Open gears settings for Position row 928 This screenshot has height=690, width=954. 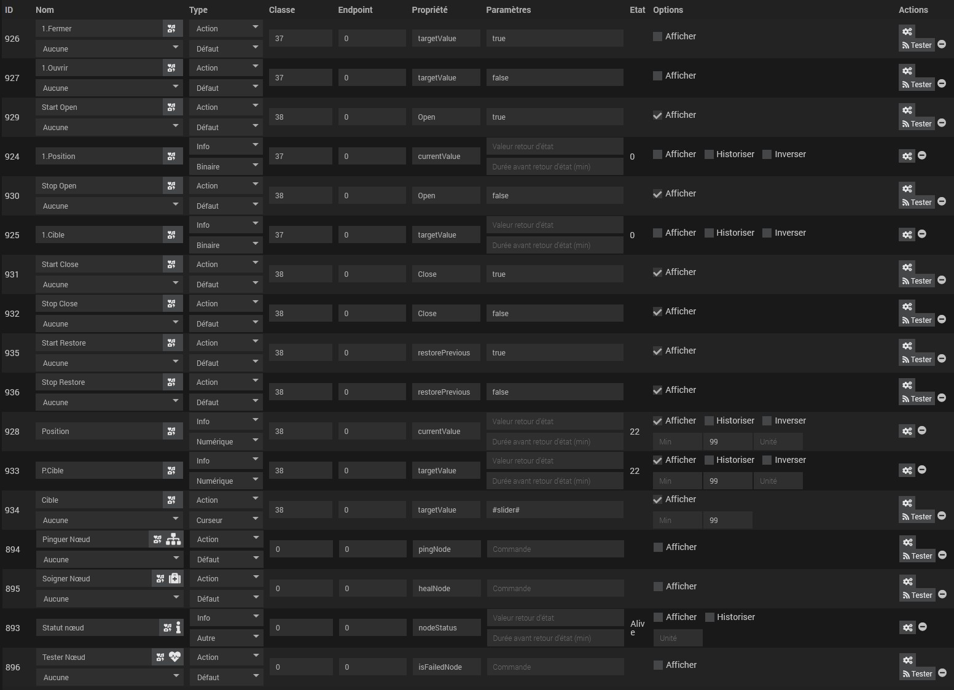click(x=907, y=431)
